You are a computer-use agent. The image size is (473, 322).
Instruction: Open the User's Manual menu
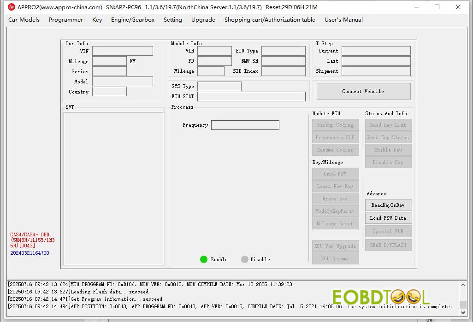(343, 20)
